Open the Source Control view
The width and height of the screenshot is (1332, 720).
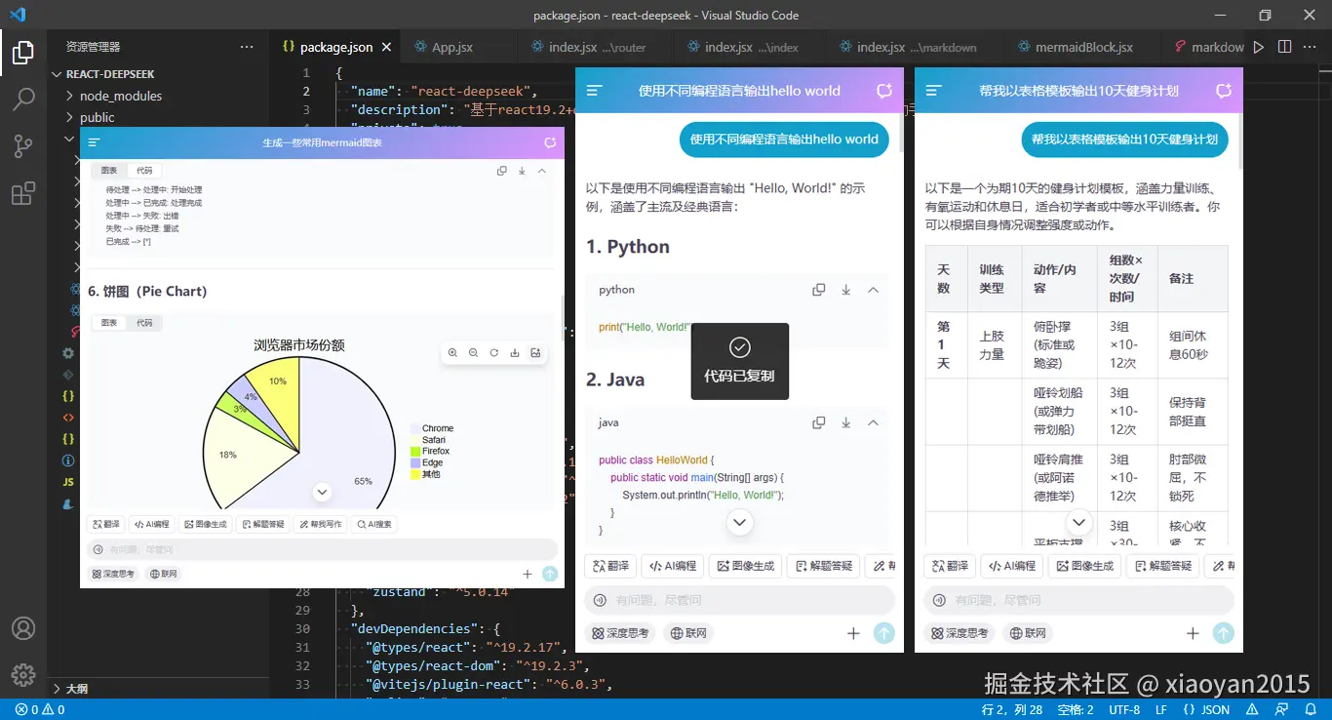click(23, 146)
